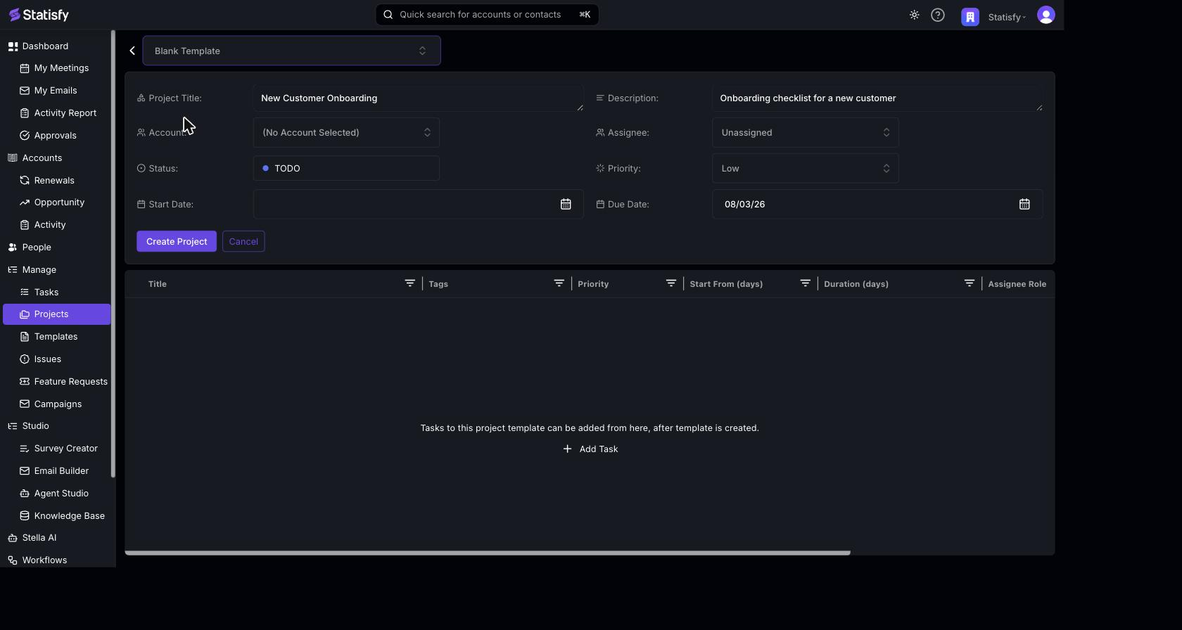Click the Renewals refresh icon
Image resolution: width=1182 pixels, height=630 pixels.
[x=25, y=181]
